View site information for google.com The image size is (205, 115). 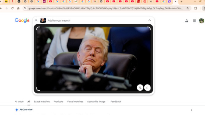(25, 8)
